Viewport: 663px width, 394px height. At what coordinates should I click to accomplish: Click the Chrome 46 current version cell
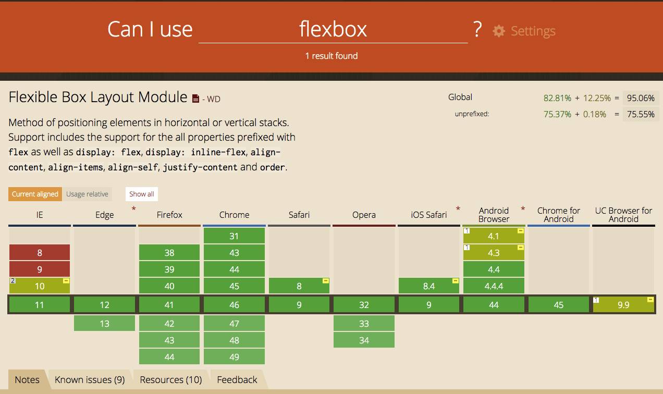[234, 305]
